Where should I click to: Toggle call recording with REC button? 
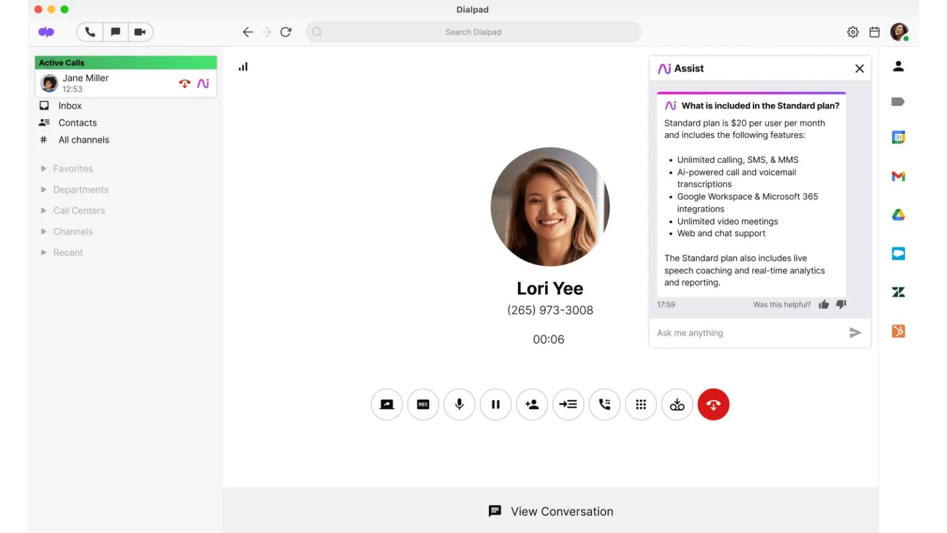coord(423,405)
